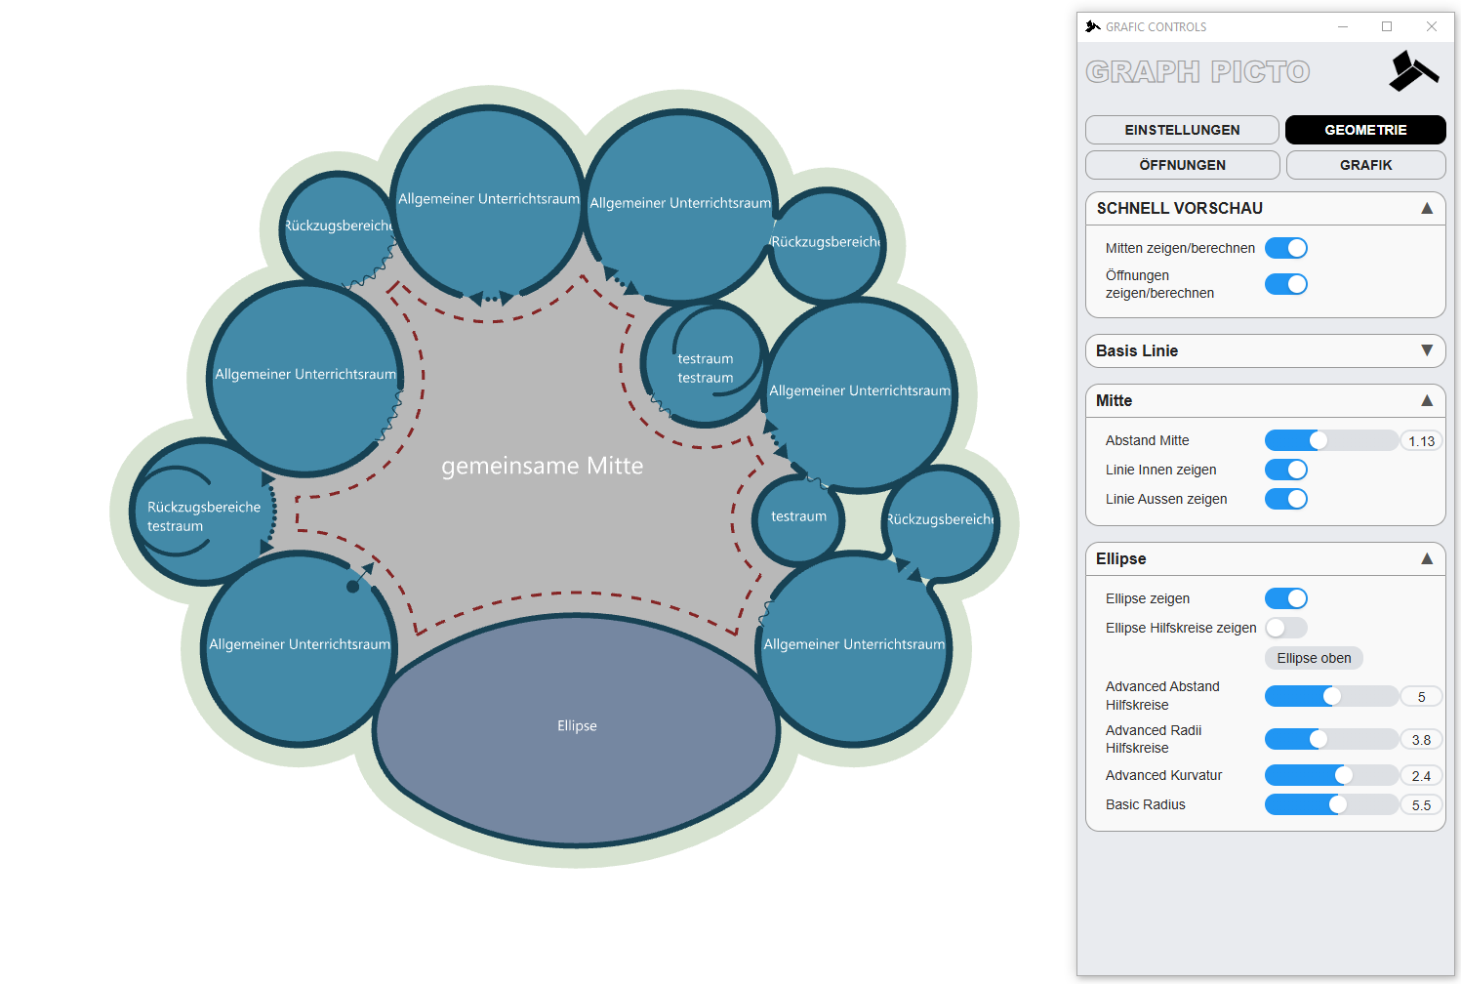Click the SCHNELL VORSCHAU header text
The width and height of the screenshot is (1461, 984).
(1179, 208)
